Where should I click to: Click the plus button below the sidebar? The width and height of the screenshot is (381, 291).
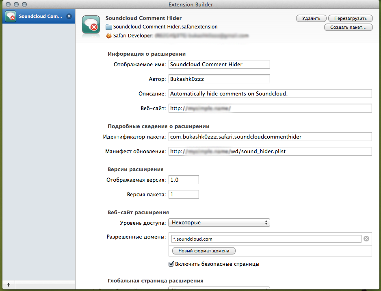pos(8,285)
